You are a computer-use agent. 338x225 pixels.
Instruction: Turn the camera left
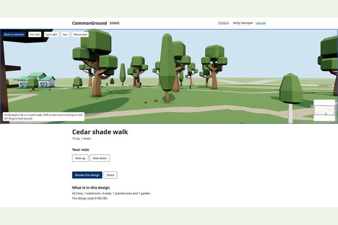coord(35,34)
